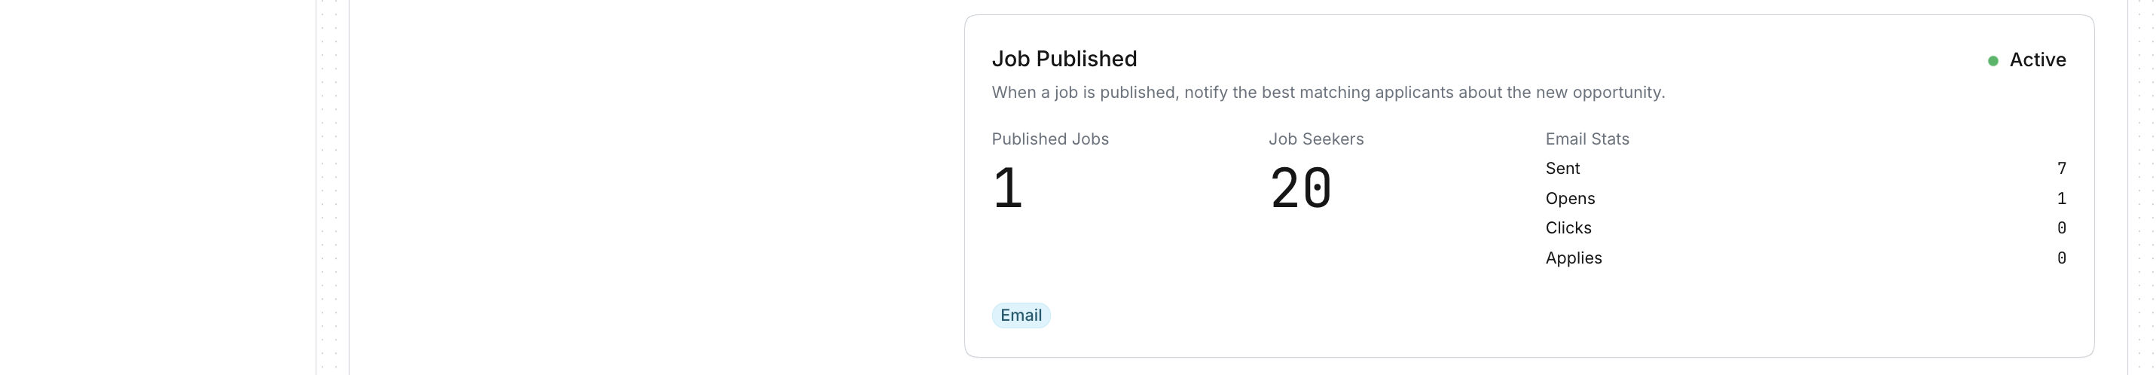Click the Sent value of 7

tap(2061, 168)
